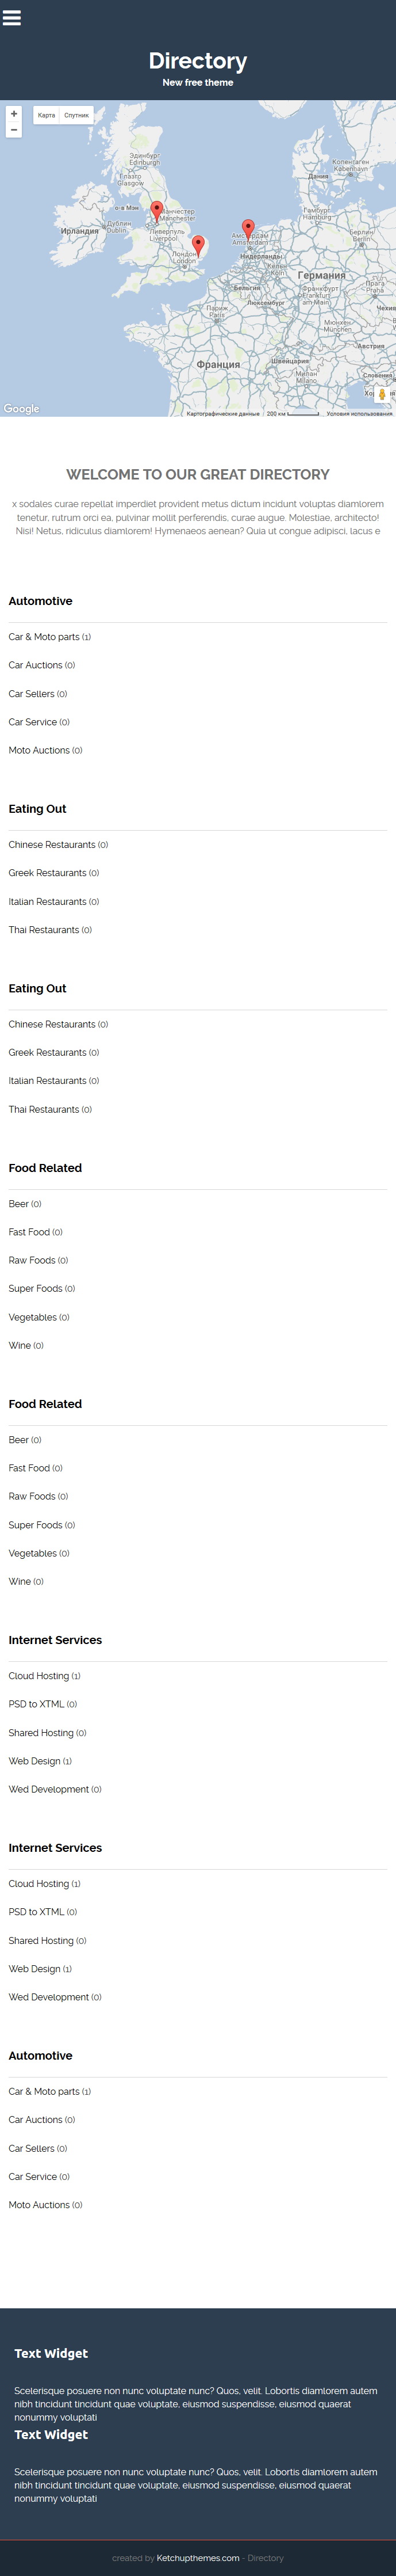This screenshot has width=396, height=2576.
Task: Select the Street View pegman icon
Action: pos(381,394)
